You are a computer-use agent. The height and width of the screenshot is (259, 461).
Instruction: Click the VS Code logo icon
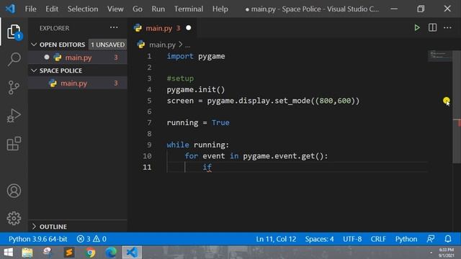tap(10, 9)
